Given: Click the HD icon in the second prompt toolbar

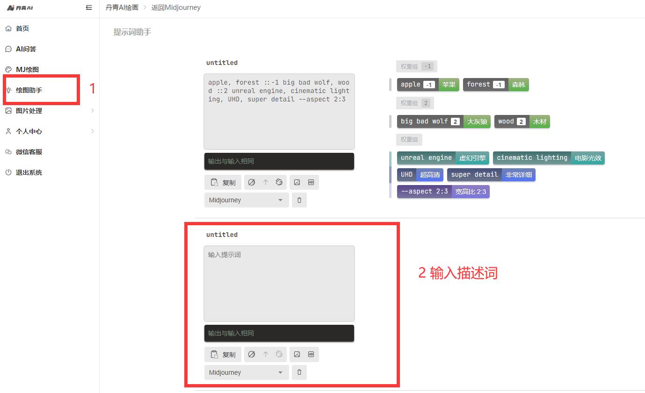Looking at the screenshot, I should pos(311,354).
